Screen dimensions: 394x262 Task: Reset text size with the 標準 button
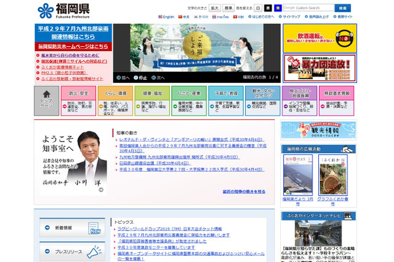click(228, 8)
